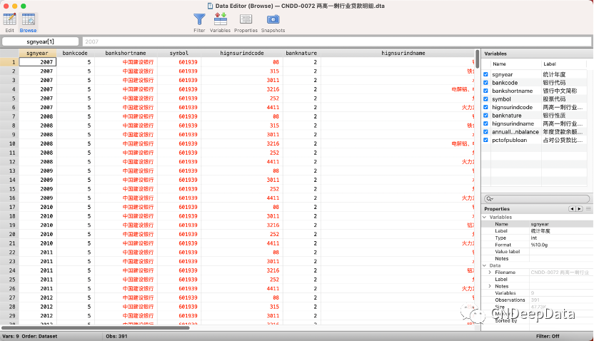The image size is (594, 341).
Task: Click banknature value 2 in row 25
Action: tap(301, 280)
